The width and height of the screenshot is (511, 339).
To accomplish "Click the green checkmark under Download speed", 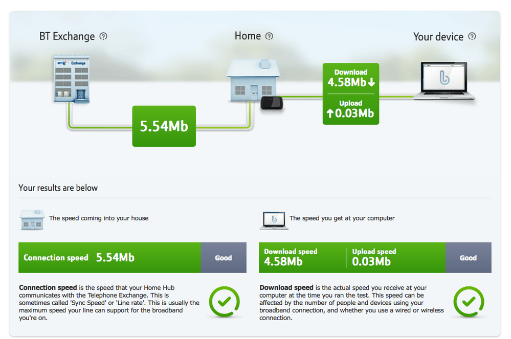I will point(469,302).
